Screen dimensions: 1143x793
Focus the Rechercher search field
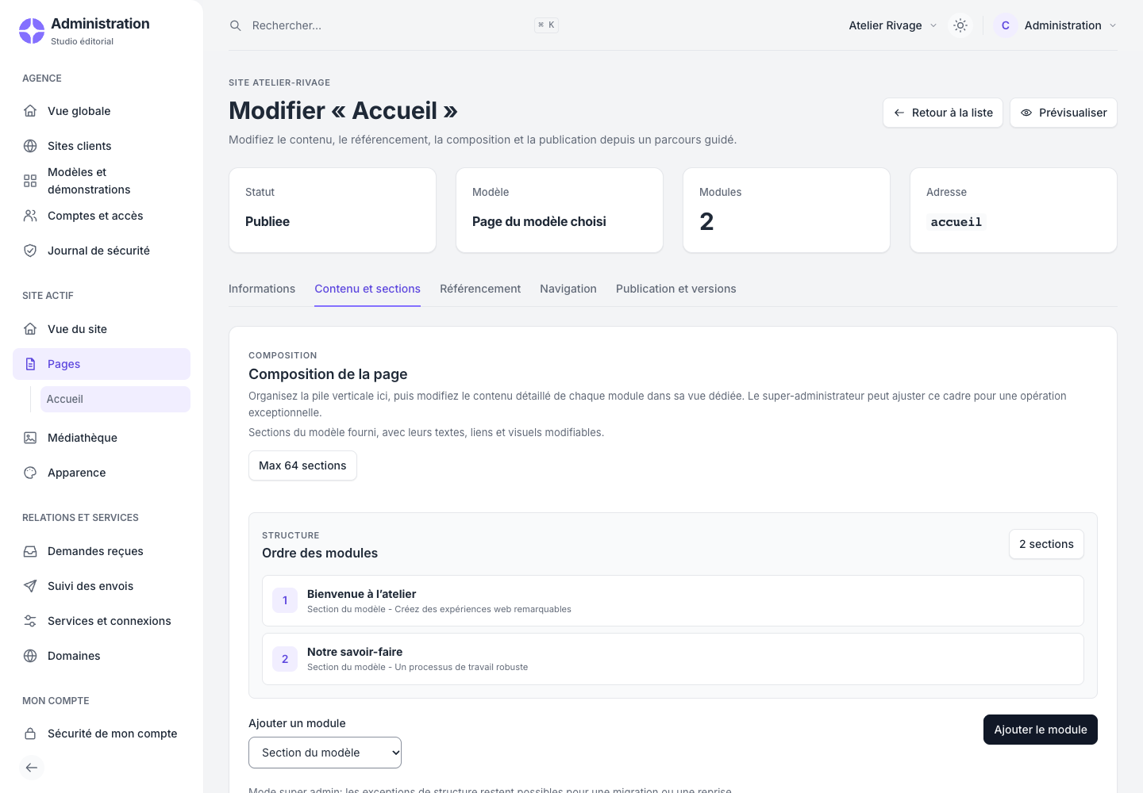(394, 25)
